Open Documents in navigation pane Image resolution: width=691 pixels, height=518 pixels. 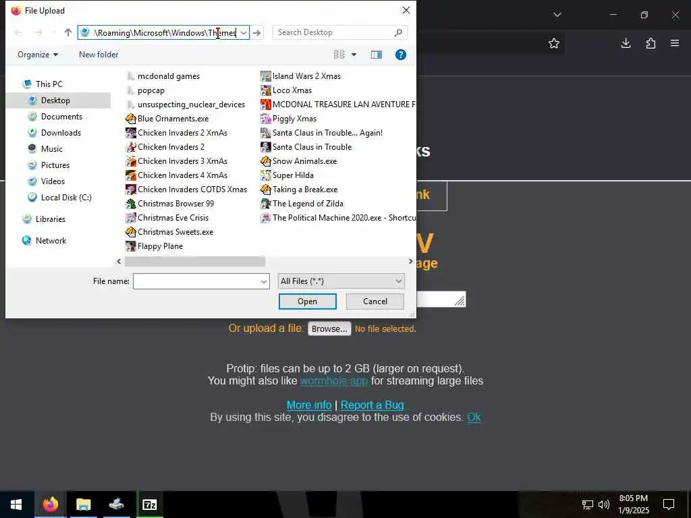click(55, 117)
